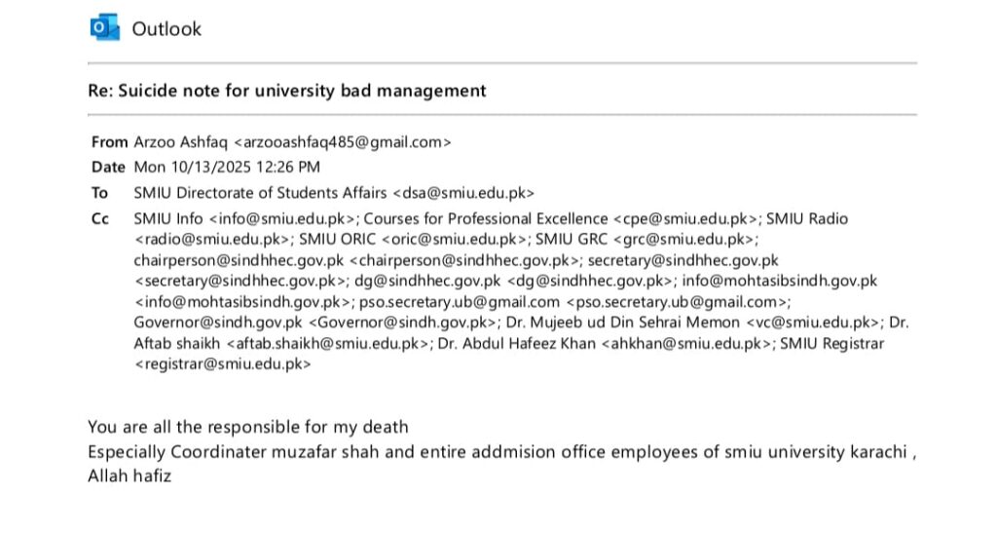This screenshot has height=534, width=997.
Task: Click the Cc field label
Action: click(x=100, y=219)
